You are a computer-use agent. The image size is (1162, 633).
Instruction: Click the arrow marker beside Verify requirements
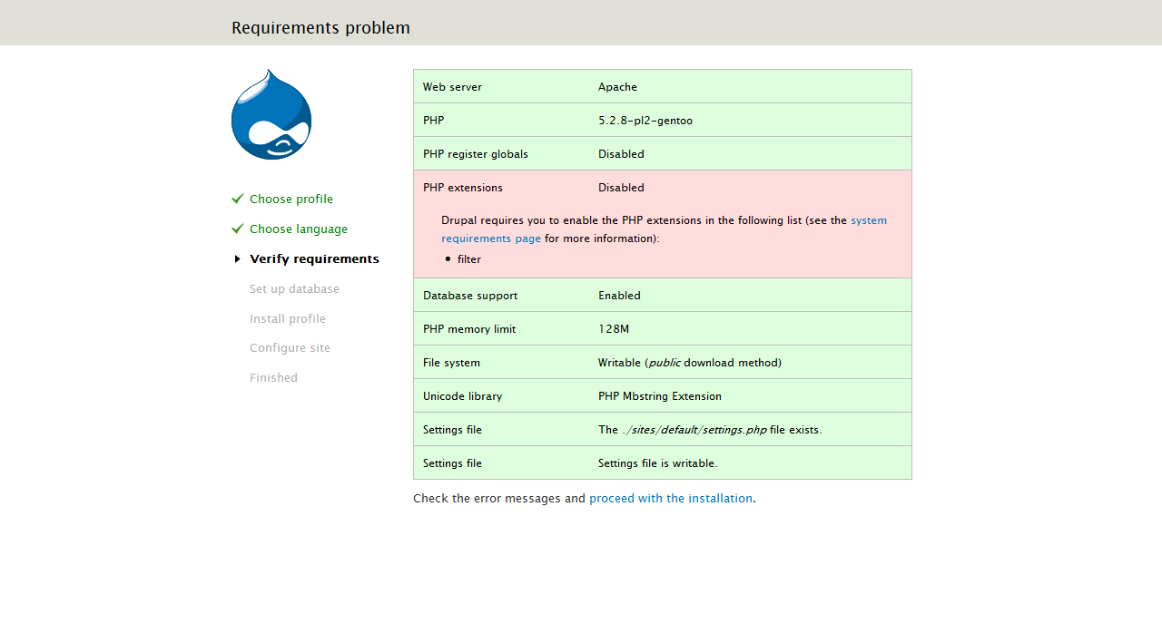pos(238,259)
